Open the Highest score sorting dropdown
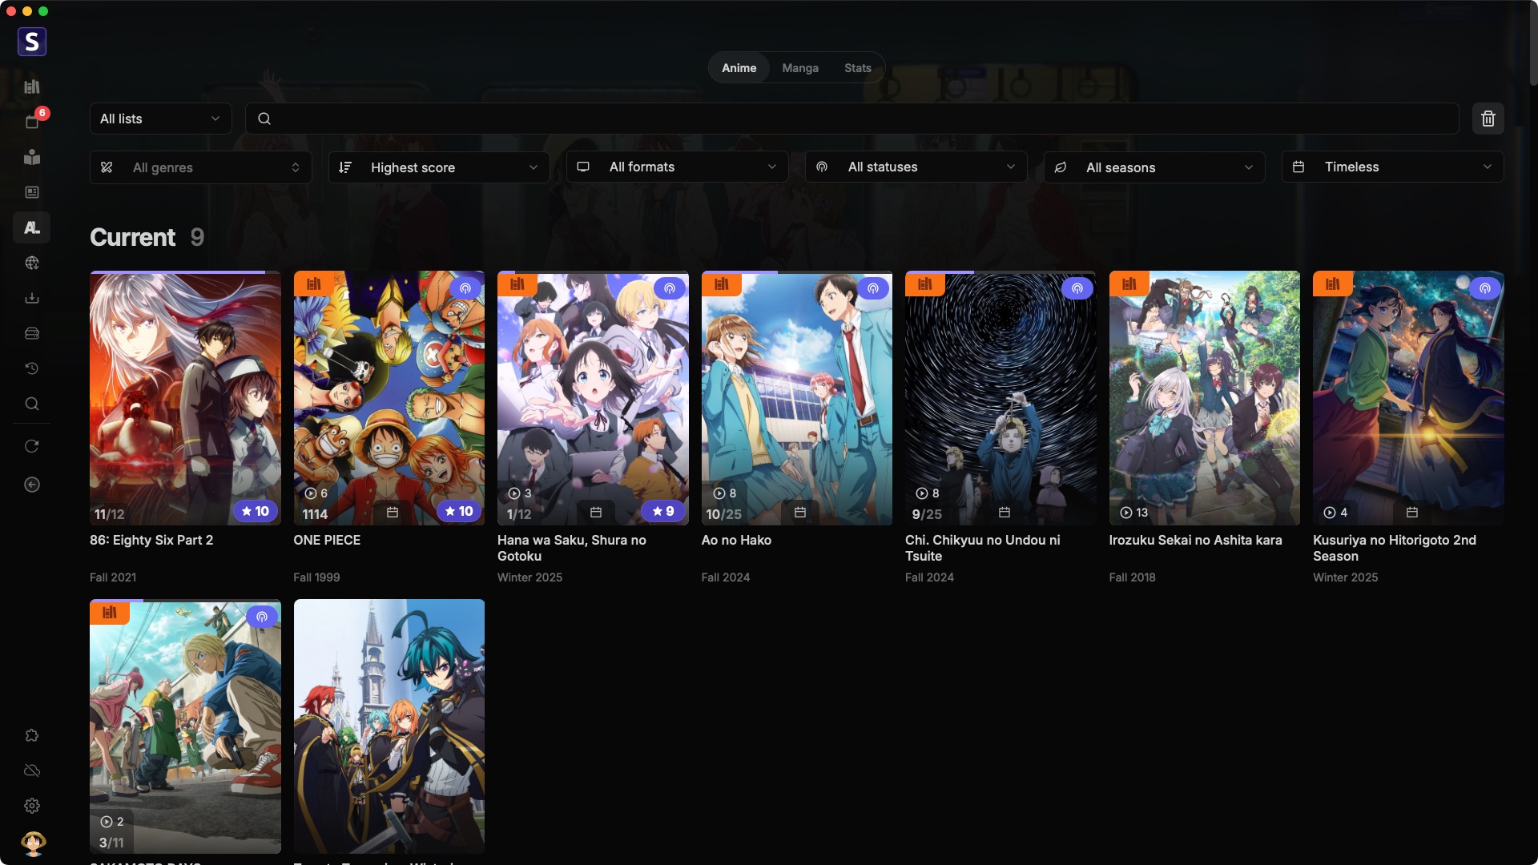 click(x=438, y=167)
